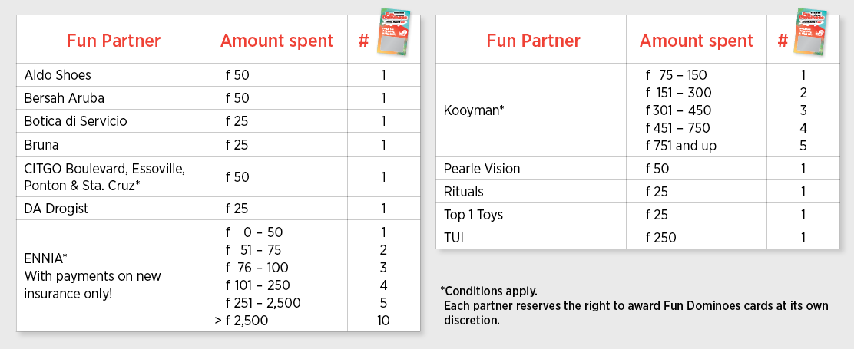
Task: Click the Kooyman partner name
Action: pos(474,110)
